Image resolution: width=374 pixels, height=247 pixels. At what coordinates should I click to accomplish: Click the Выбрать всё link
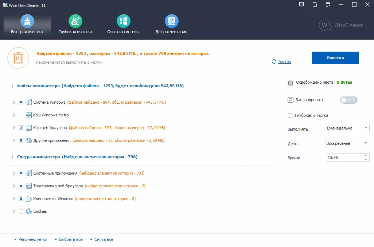click(71, 239)
